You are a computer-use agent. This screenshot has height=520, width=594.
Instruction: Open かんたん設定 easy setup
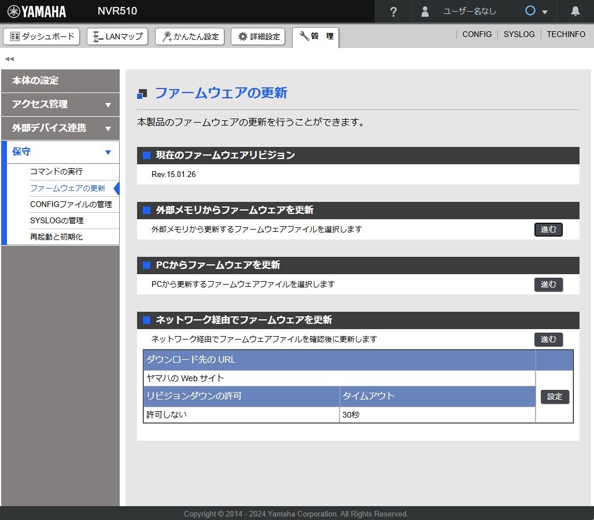point(190,36)
